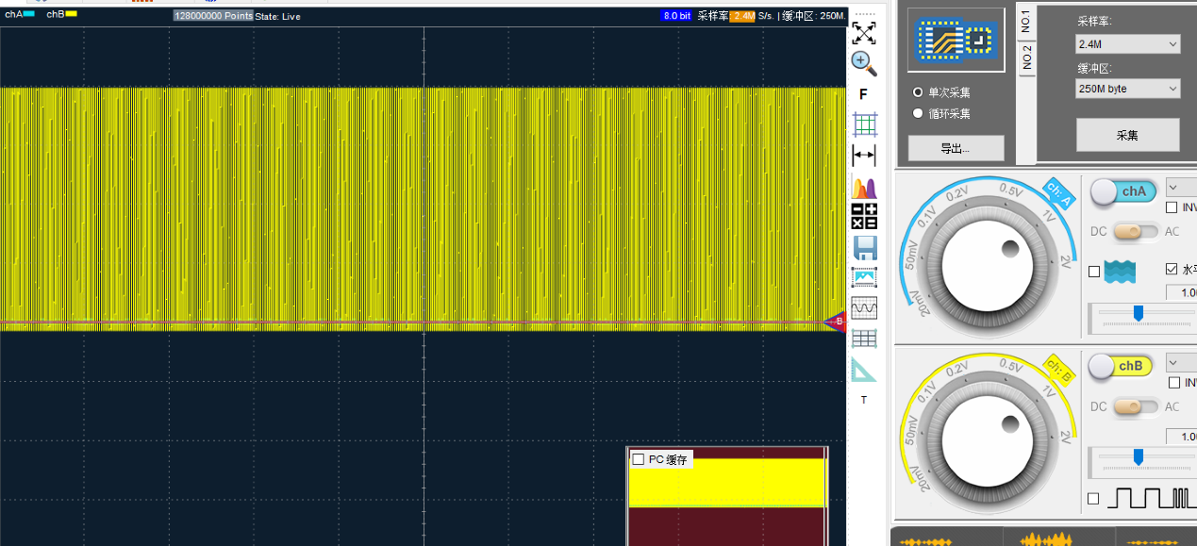Switch to the NO.2 vertical tab
Image resolution: width=1197 pixels, height=546 pixels.
point(1026,58)
